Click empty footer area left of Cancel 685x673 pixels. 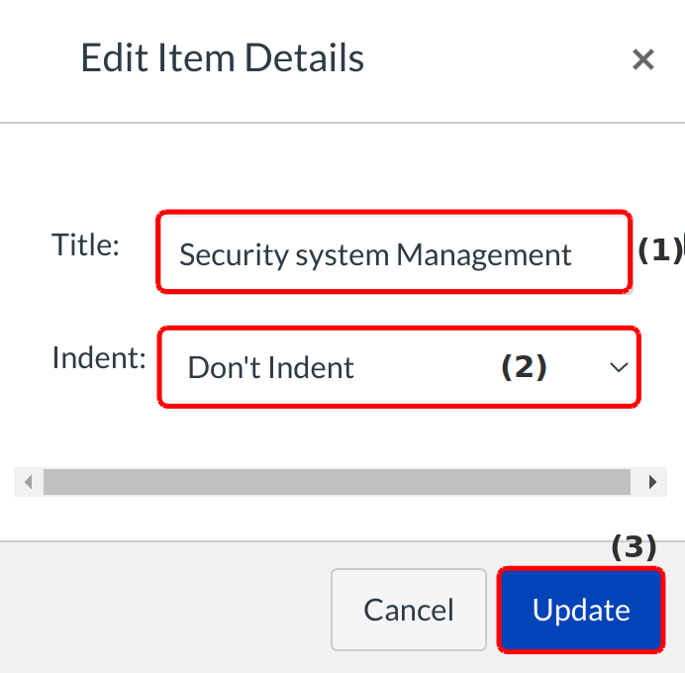point(158,609)
